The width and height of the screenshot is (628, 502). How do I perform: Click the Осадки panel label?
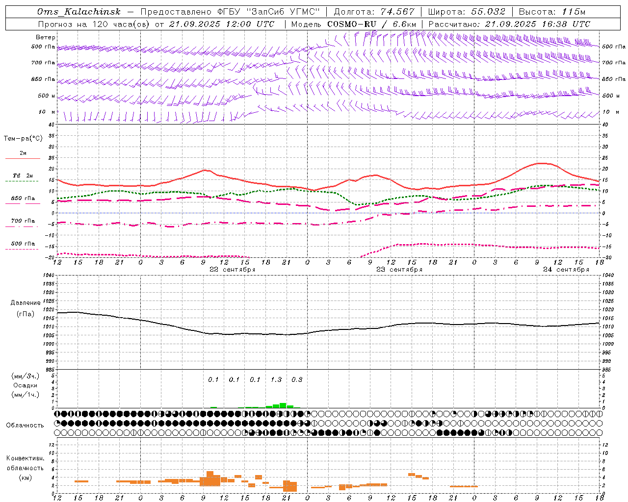tap(26, 385)
